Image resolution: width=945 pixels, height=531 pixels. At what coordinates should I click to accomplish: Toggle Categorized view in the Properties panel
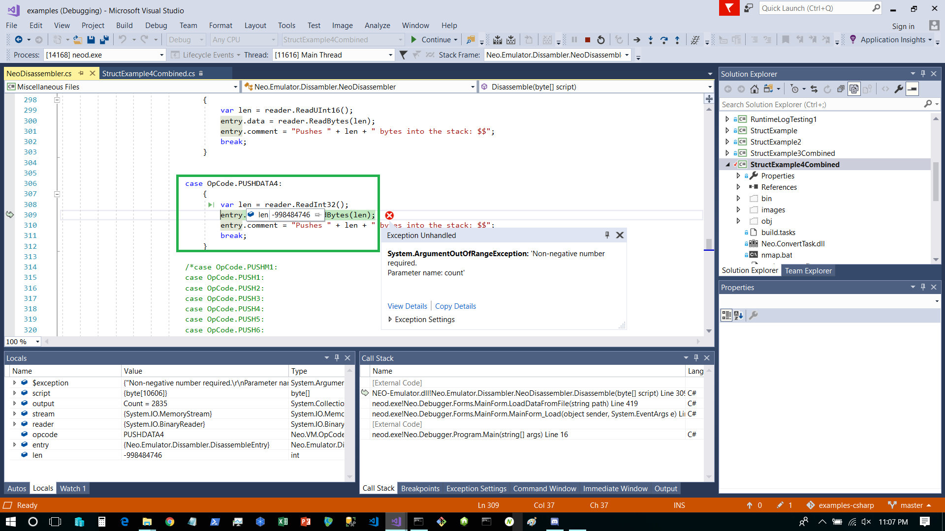point(726,316)
